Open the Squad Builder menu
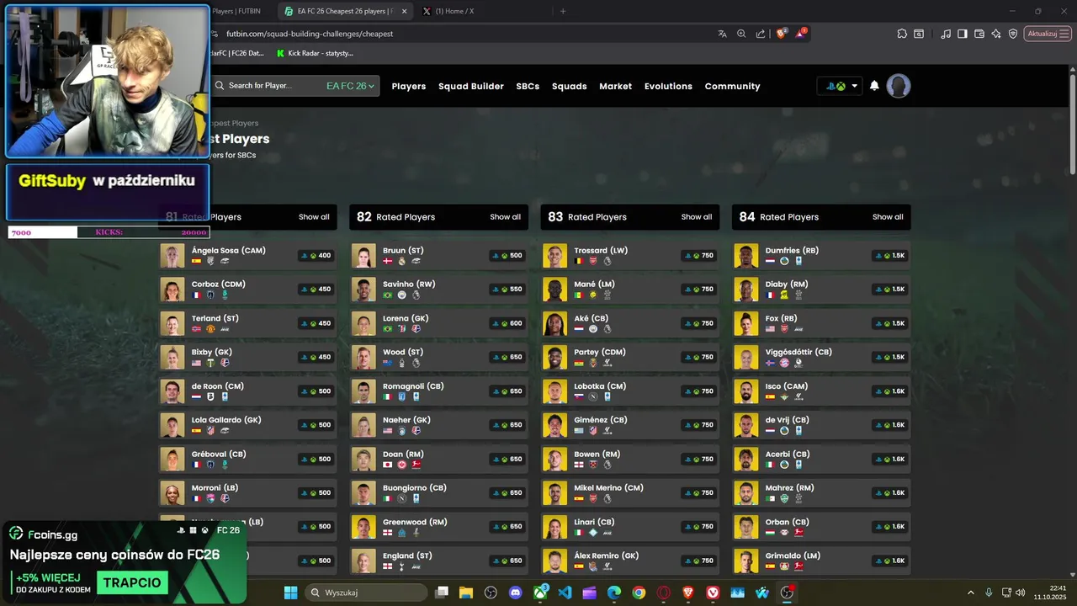The height and width of the screenshot is (606, 1077). click(x=471, y=86)
